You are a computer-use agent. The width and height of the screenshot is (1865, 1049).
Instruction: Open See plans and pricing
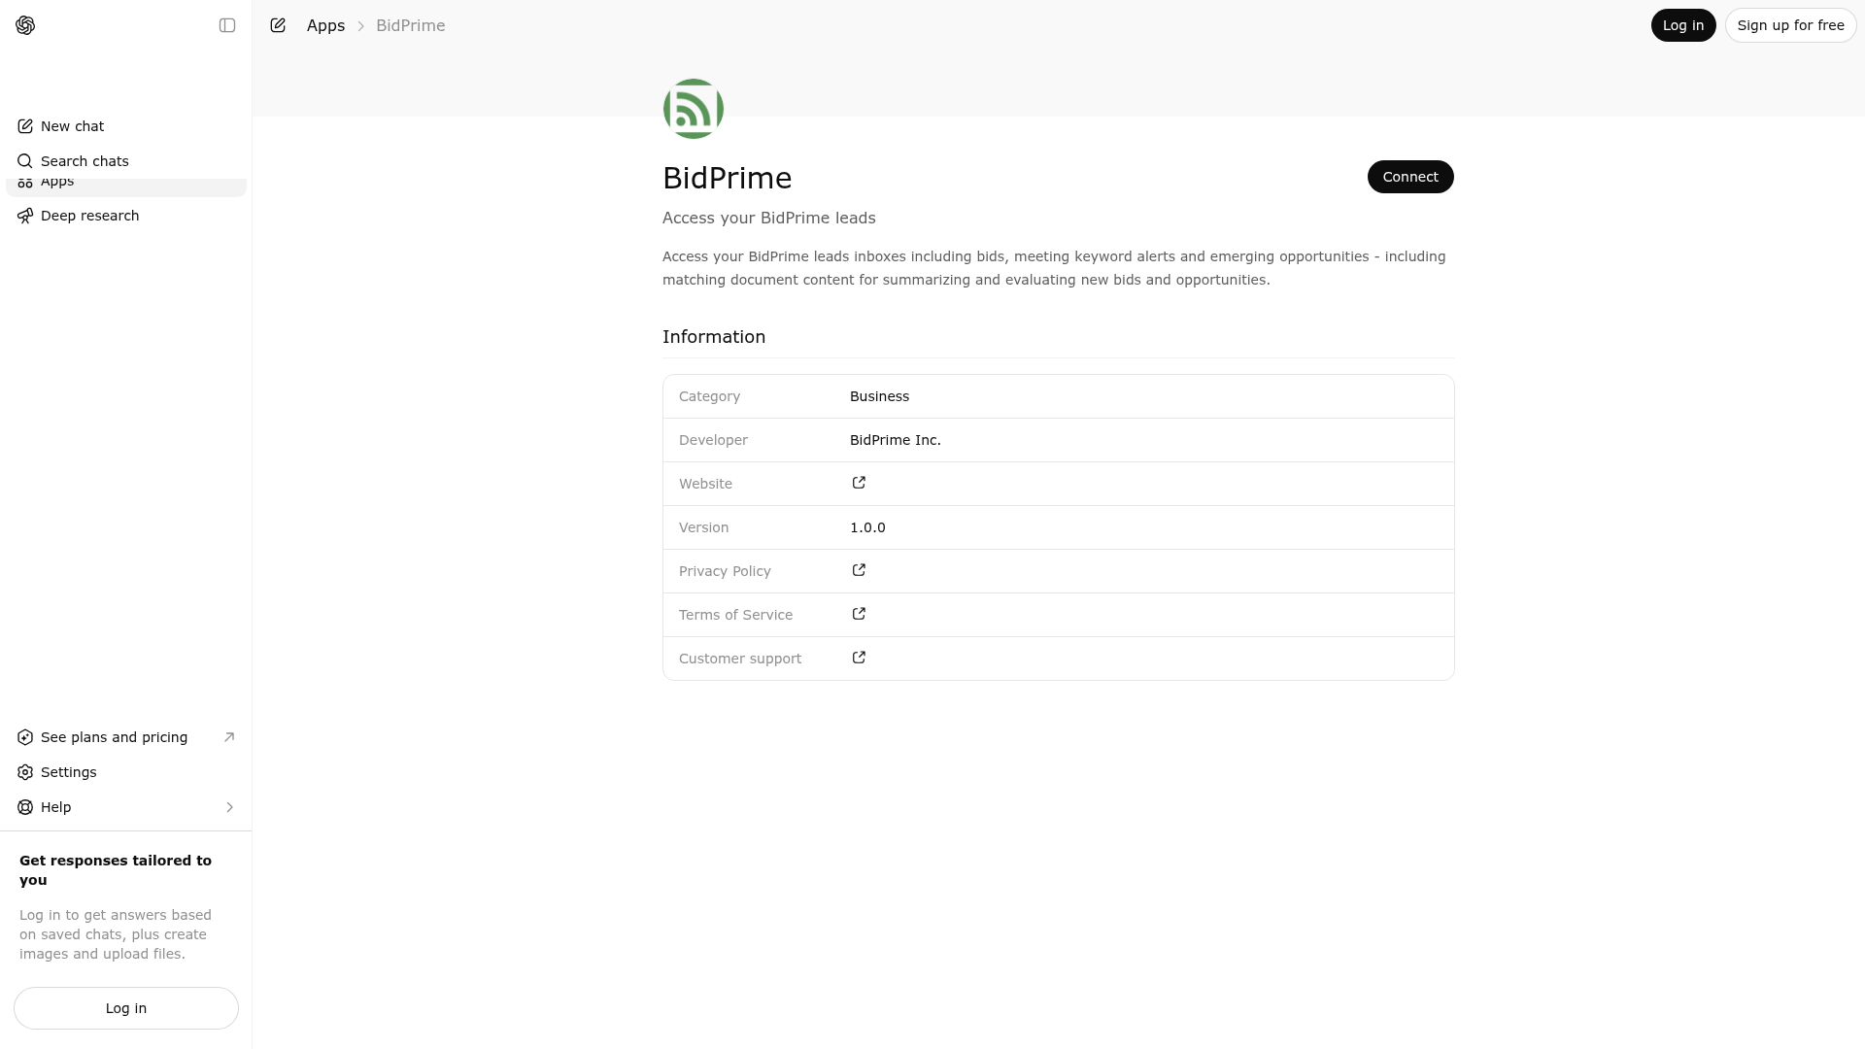[126, 737]
